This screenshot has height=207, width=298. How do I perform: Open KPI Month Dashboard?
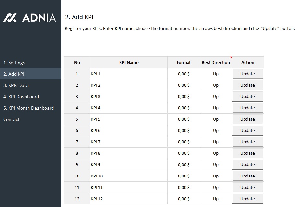tap(29, 108)
